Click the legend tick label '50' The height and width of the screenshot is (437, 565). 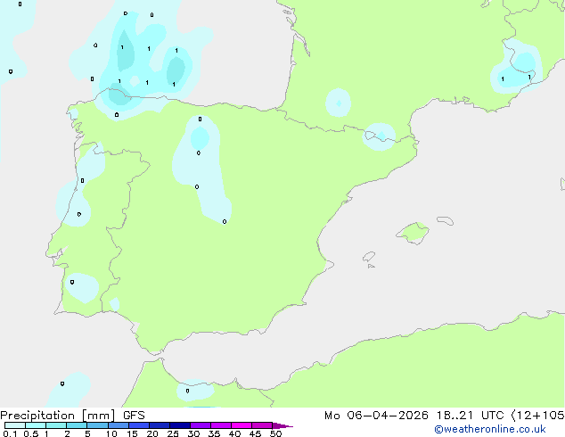pyautogui.click(x=275, y=433)
